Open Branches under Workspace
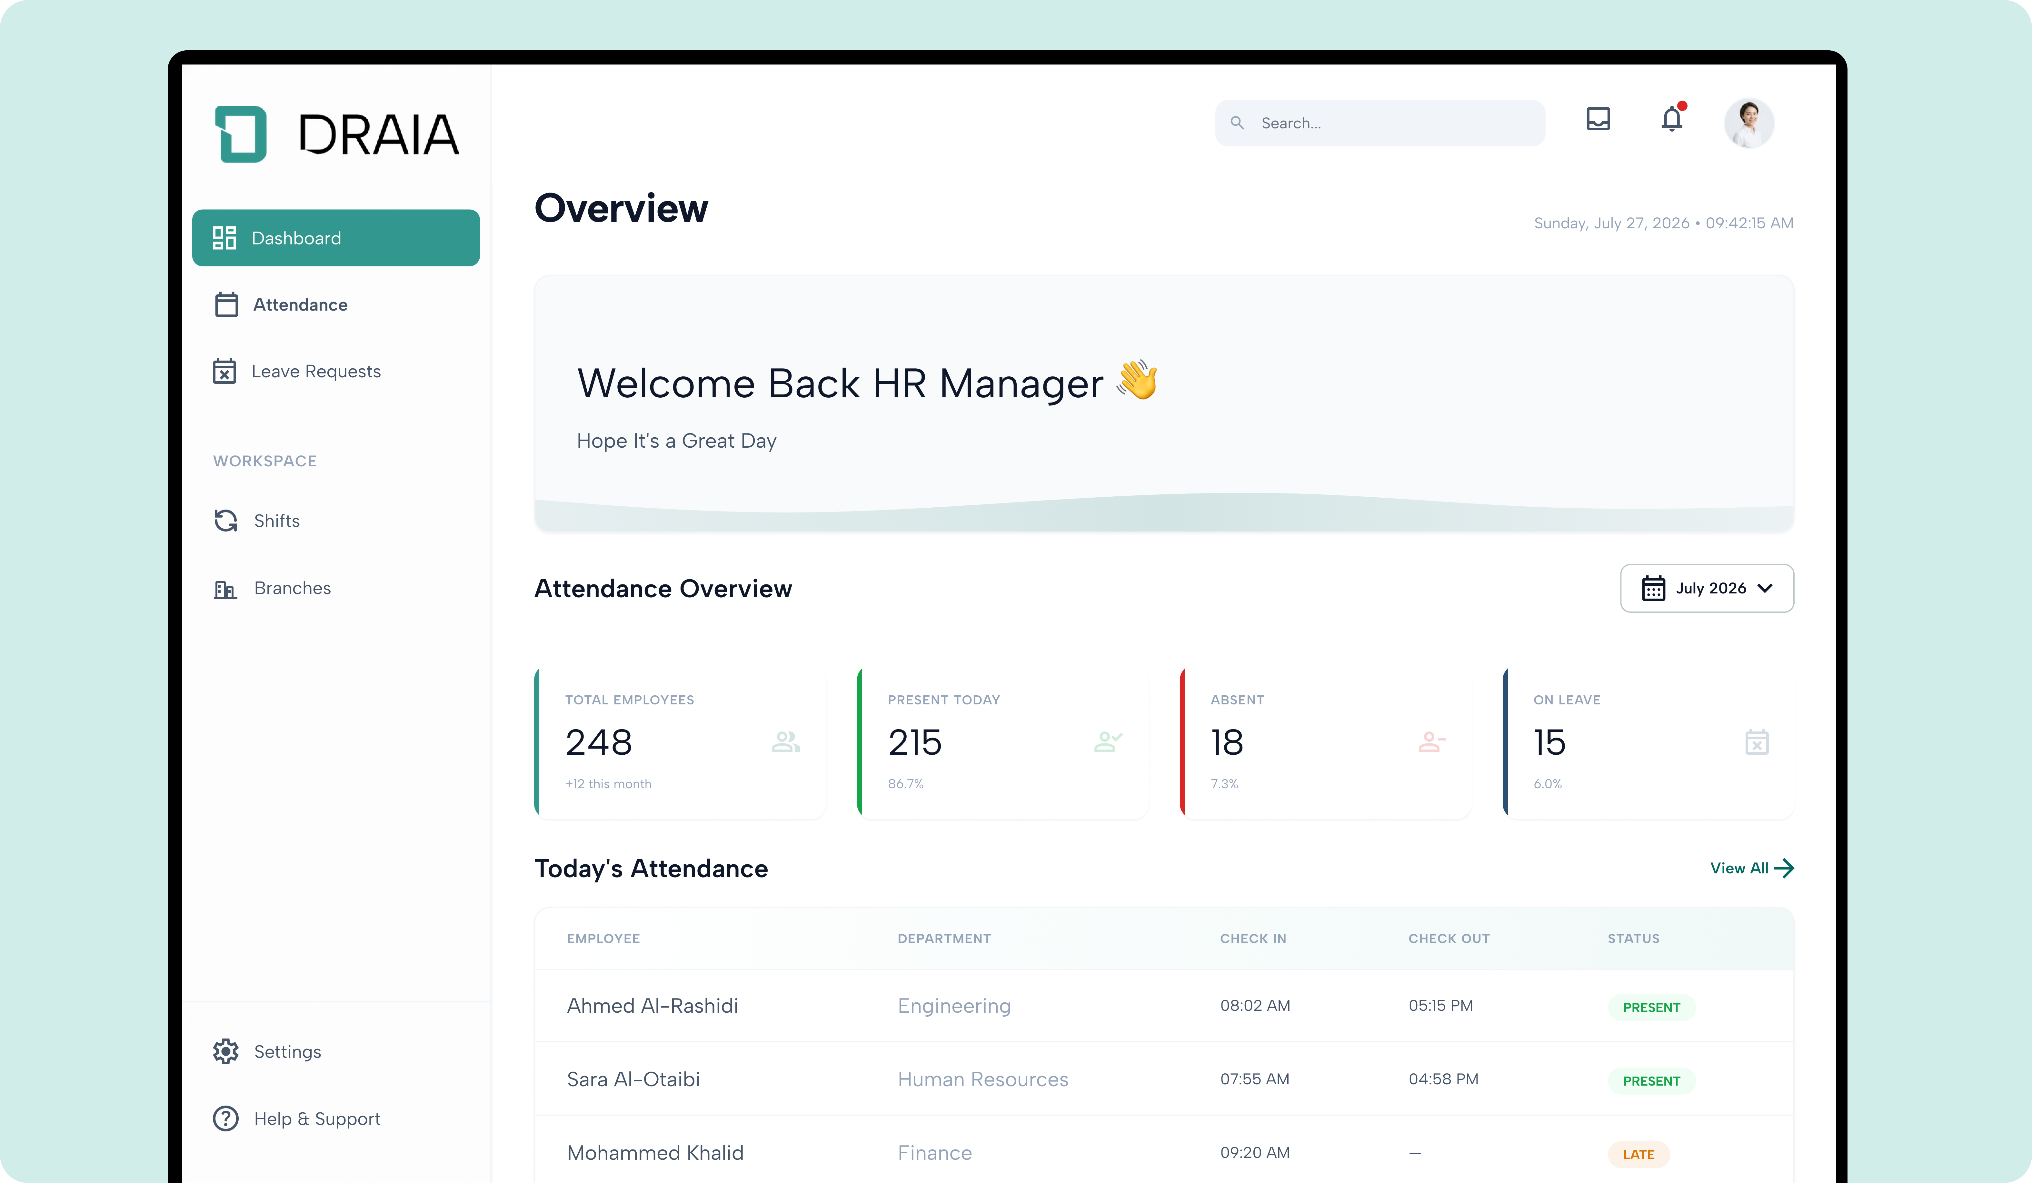The width and height of the screenshot is (2032, 1183). (335, 589)
